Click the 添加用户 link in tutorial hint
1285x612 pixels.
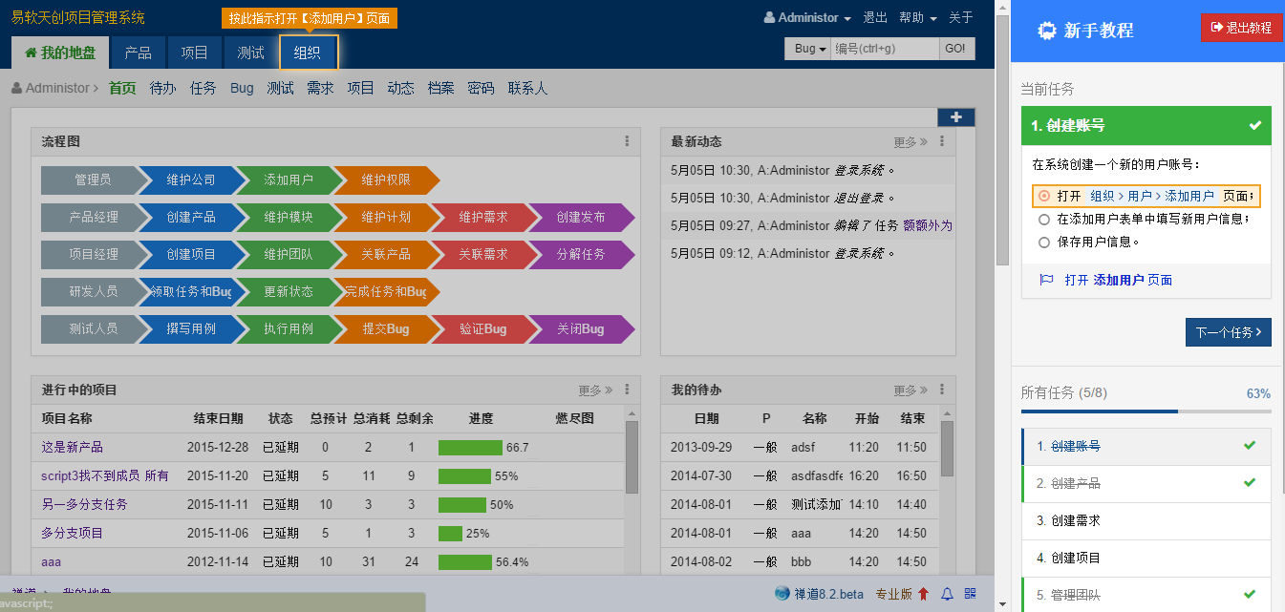(x=1119, y=280)
